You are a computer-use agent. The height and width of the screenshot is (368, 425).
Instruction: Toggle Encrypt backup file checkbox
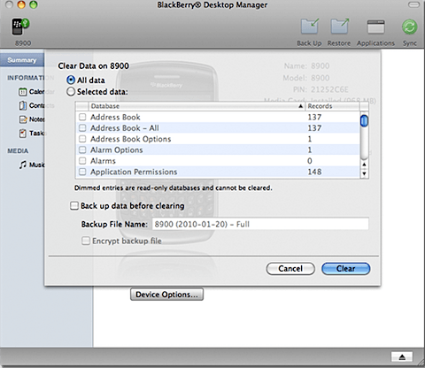point(86,241)
